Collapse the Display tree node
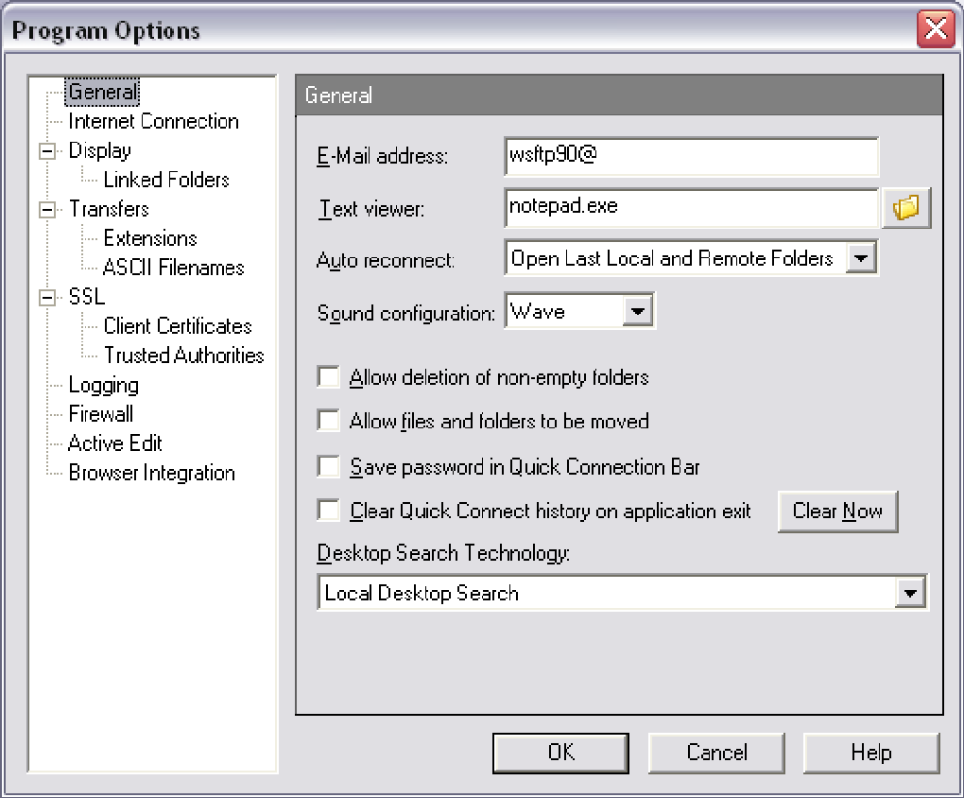Viewport: 964px width, 798px height. (x=46, y=150)
